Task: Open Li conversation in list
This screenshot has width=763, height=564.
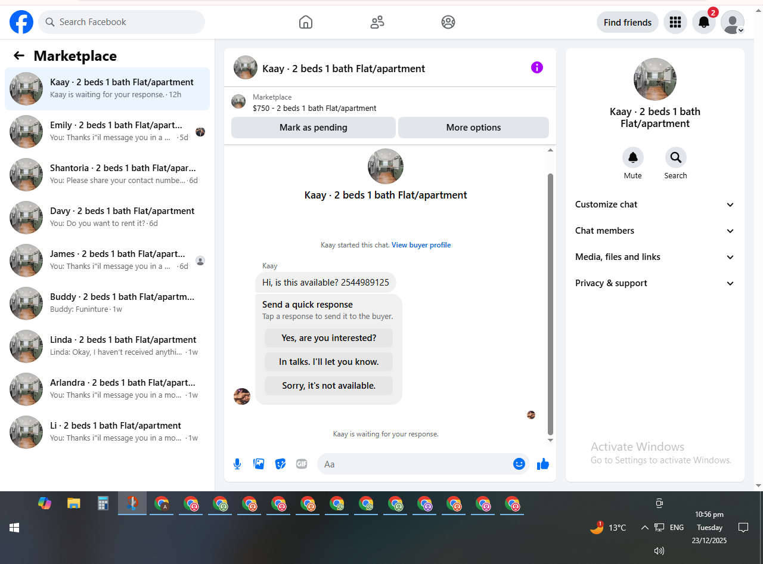Action: [x=107, y=432]
